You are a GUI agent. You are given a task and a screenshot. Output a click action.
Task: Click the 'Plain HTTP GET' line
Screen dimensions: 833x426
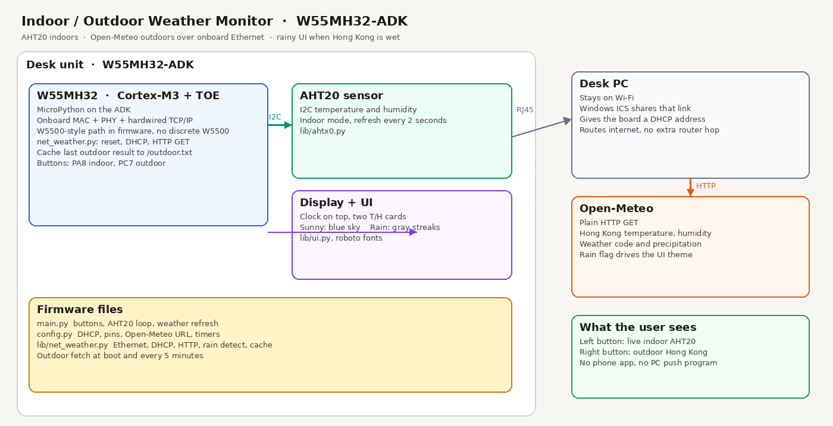(609, 223)
